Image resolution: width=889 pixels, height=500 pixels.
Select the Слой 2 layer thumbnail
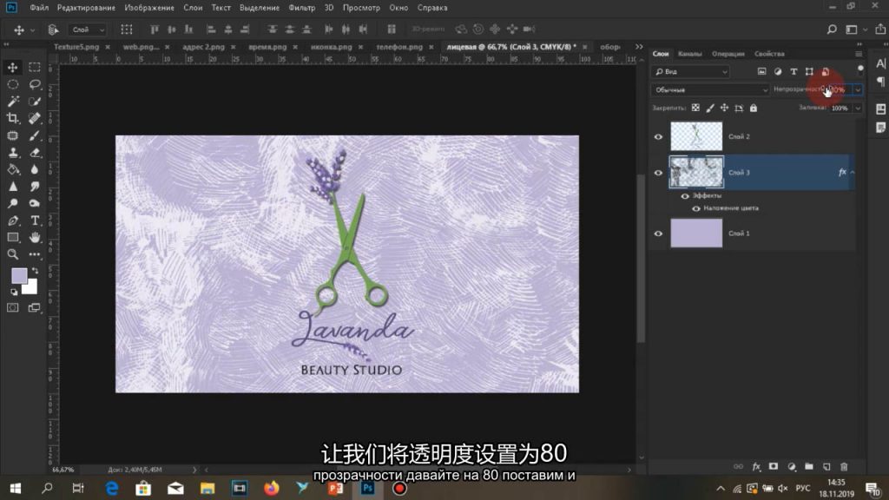tap(696, 136)
